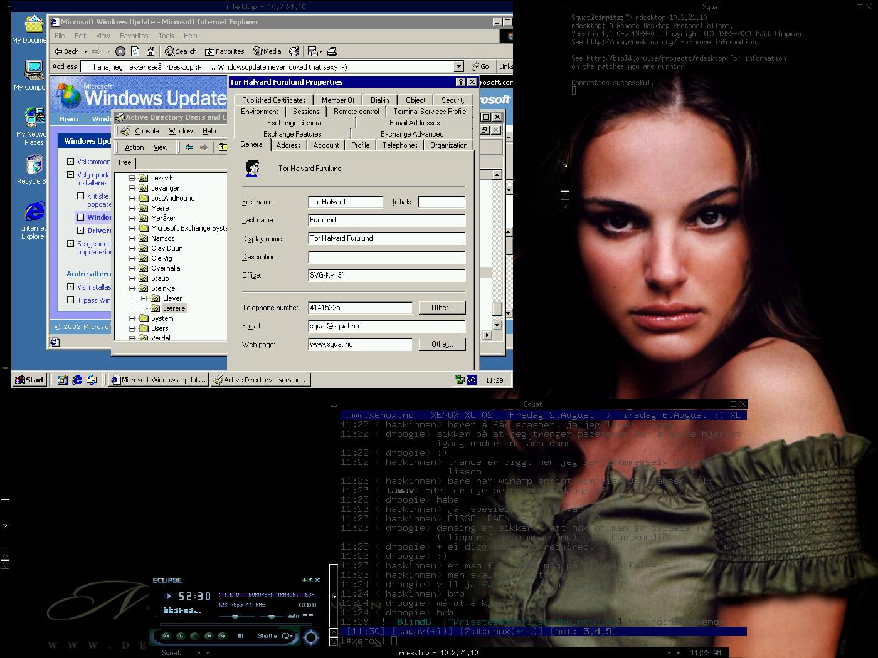Open the Tools menu in Internet Explorer
The width and height of the screenshot is (878, 658).
166,36
